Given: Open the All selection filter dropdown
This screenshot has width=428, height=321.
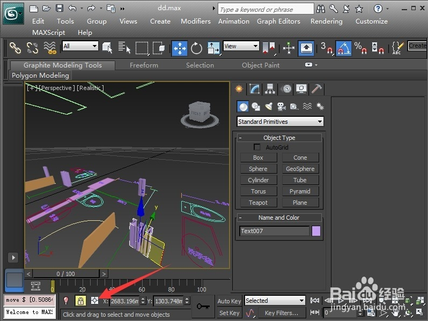Looking at the screenshot, I should coord(80,46).
